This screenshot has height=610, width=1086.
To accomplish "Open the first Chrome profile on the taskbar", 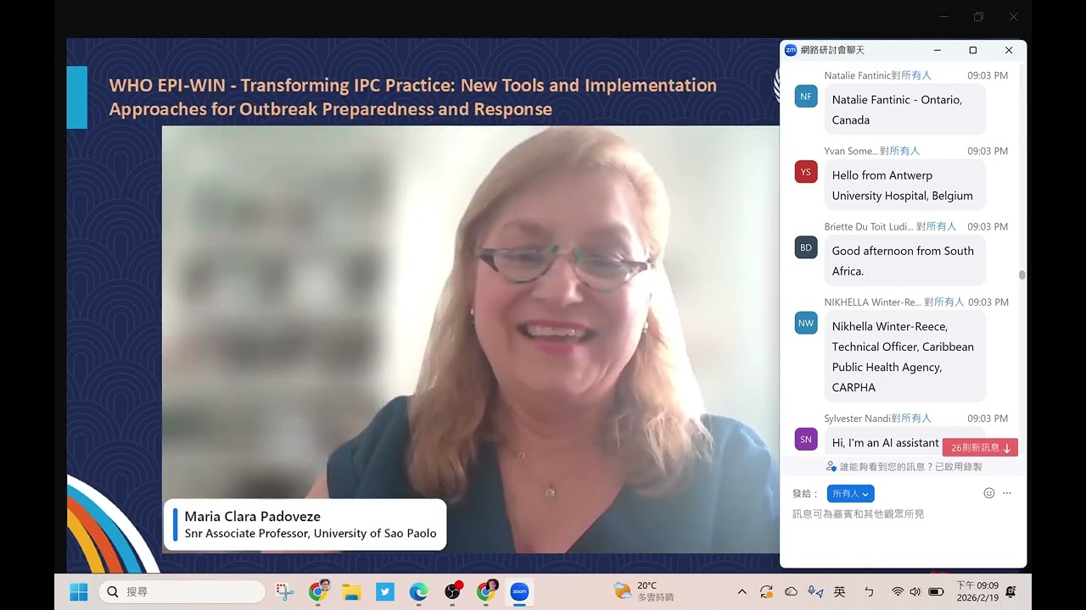I will tap(319, 591).
